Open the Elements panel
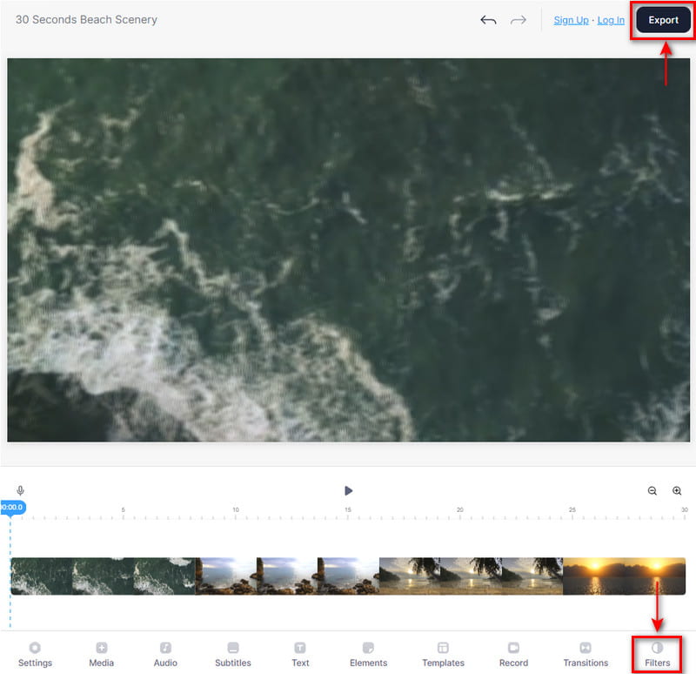The height and width of the screenshot is (674, 696). coord(368,654)
